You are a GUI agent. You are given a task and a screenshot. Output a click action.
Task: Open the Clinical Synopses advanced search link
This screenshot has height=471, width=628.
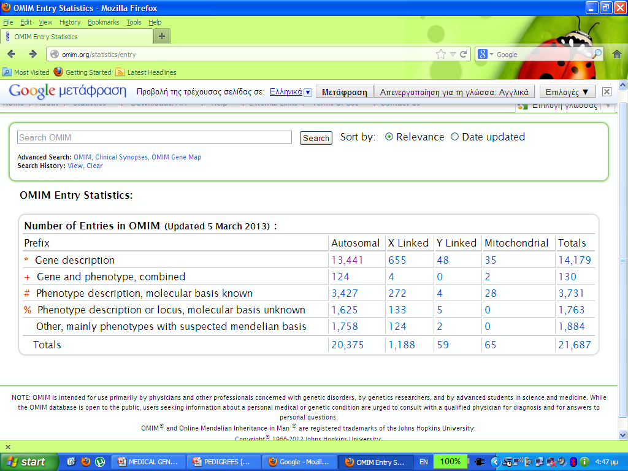coord(121,157)
